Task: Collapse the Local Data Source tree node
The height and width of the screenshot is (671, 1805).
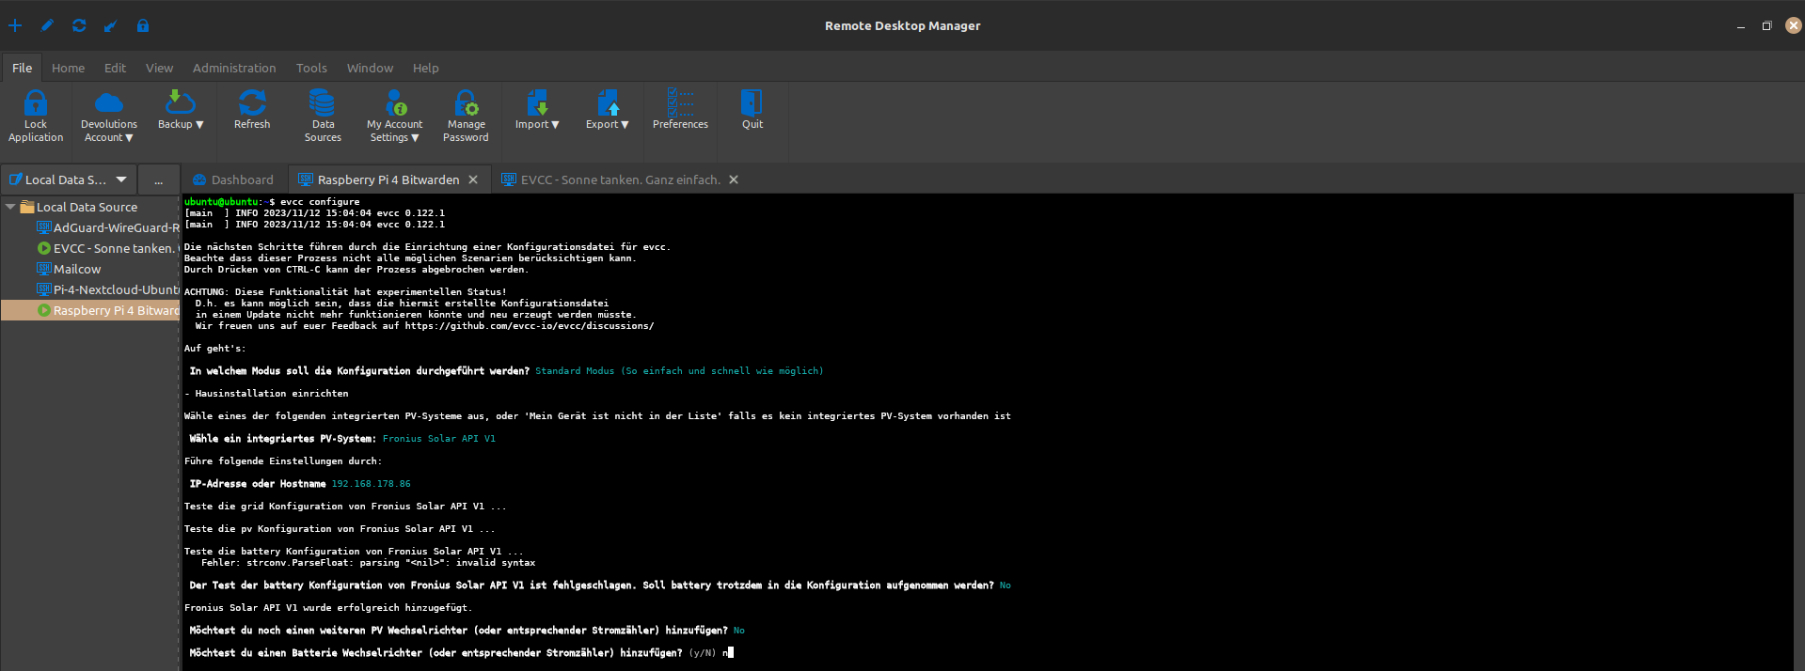Action: [10, 207]
